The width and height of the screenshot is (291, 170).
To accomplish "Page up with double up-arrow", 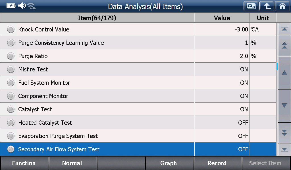I will [284, 46].
